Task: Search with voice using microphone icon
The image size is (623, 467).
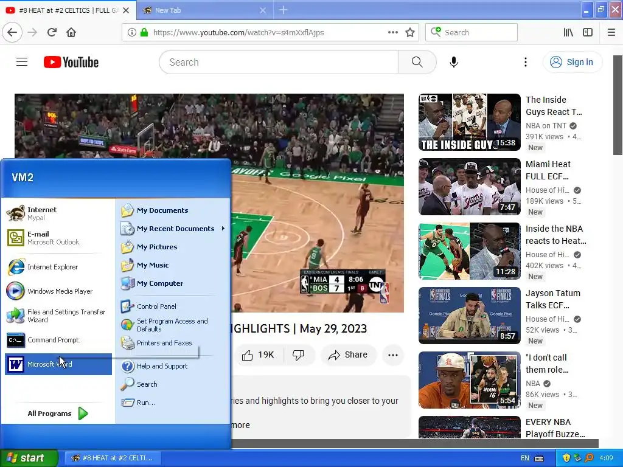Action: pos(454,62)
